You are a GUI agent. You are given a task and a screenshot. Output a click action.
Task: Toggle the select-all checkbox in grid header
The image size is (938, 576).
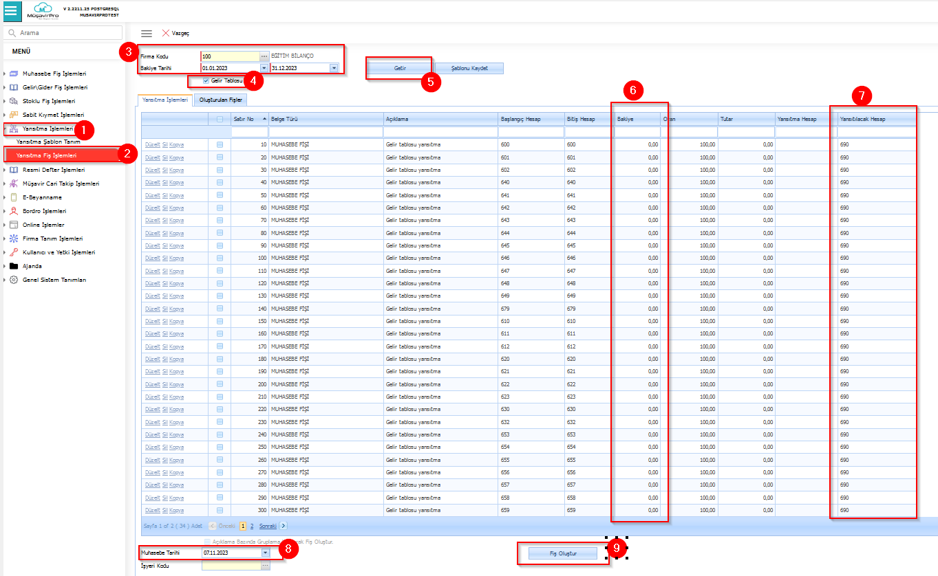point(220,119)
